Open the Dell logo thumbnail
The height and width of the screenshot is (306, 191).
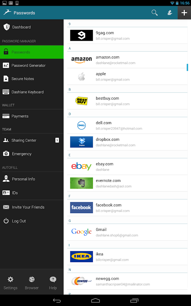(x=81, y=125)
